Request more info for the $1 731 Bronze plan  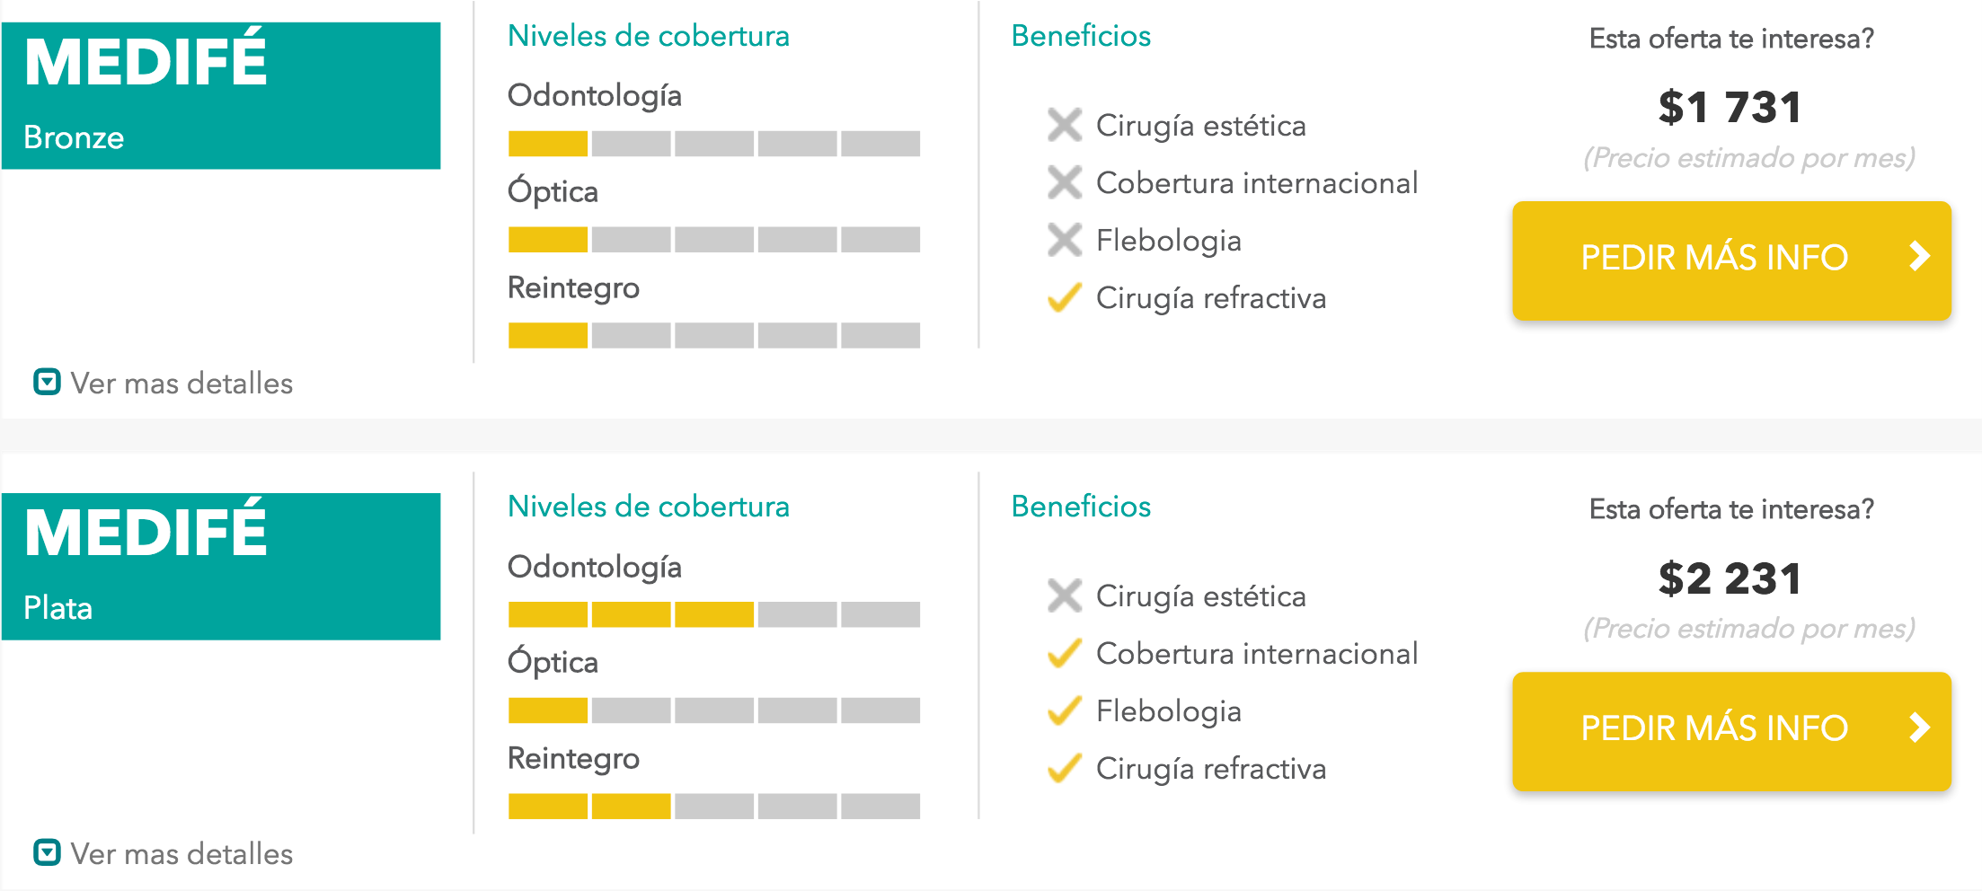click(1713, 259)
